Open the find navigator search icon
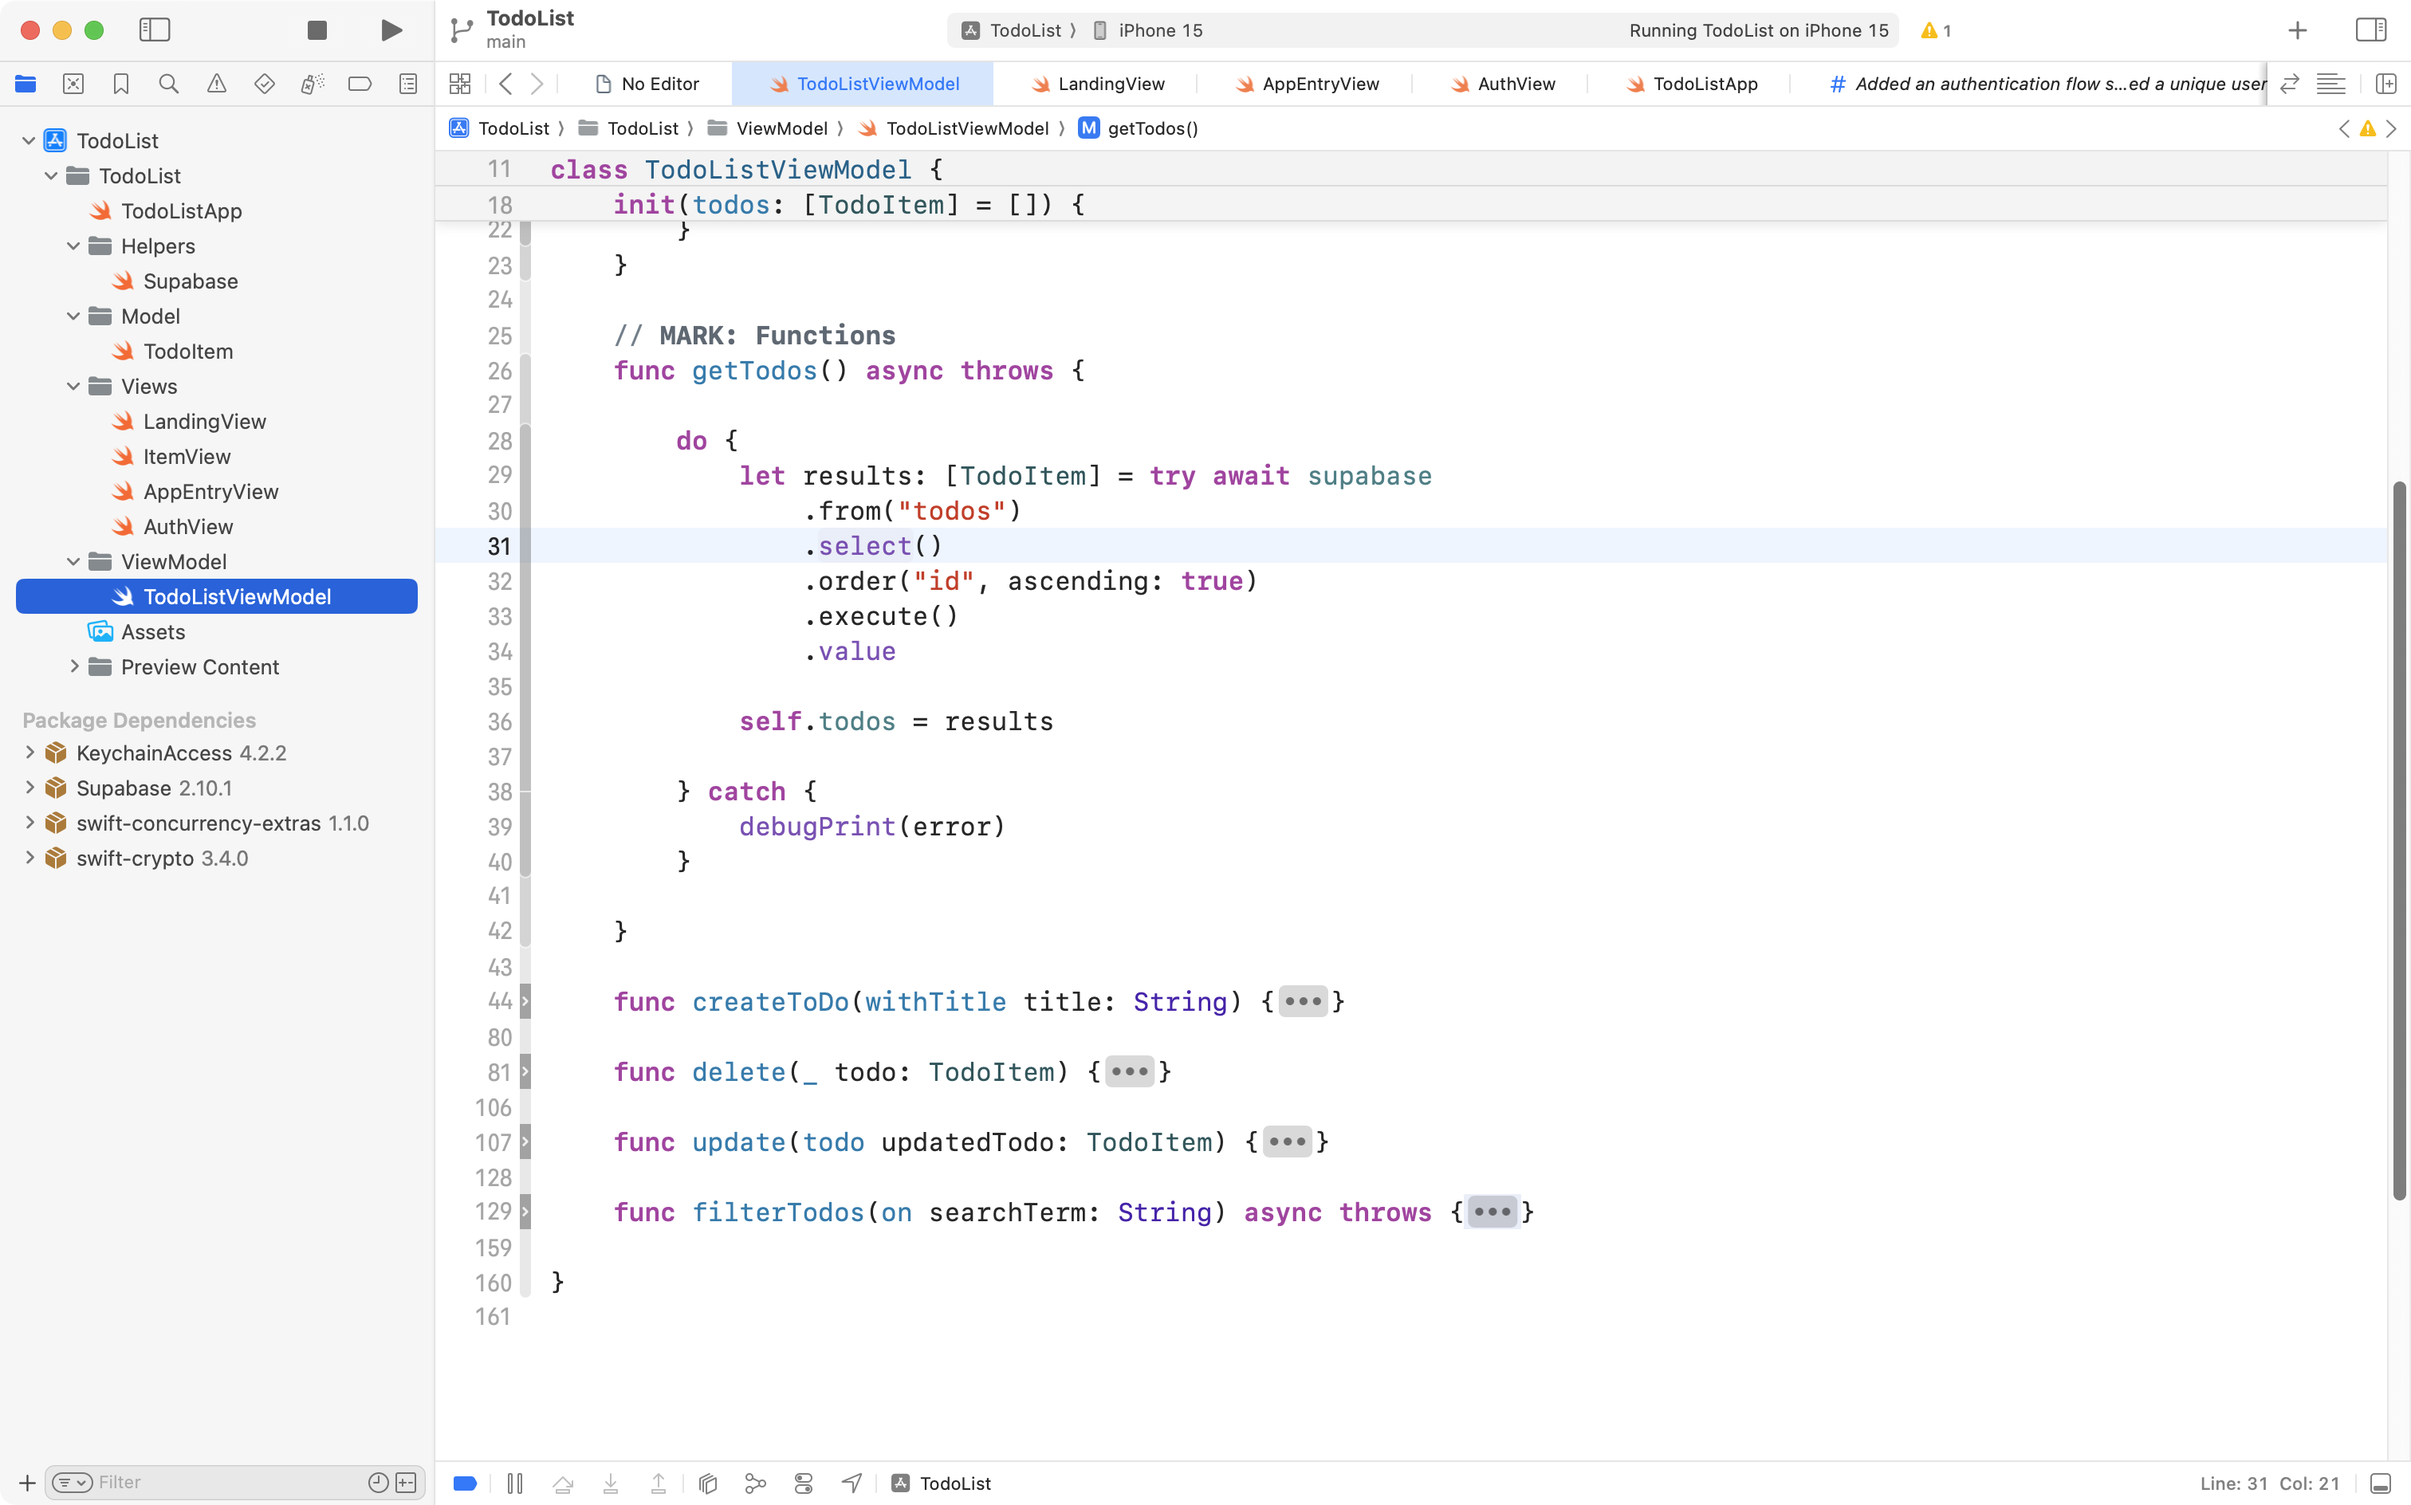 [x=168, y=84]
